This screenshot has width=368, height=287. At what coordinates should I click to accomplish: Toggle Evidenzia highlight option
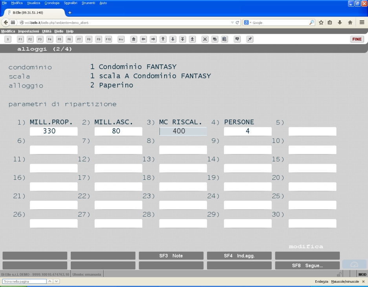(322, 282)
